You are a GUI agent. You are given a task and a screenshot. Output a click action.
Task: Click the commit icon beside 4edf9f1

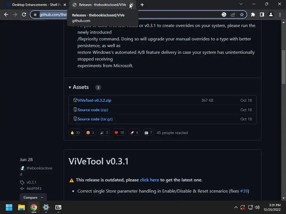tap(22, 189)
